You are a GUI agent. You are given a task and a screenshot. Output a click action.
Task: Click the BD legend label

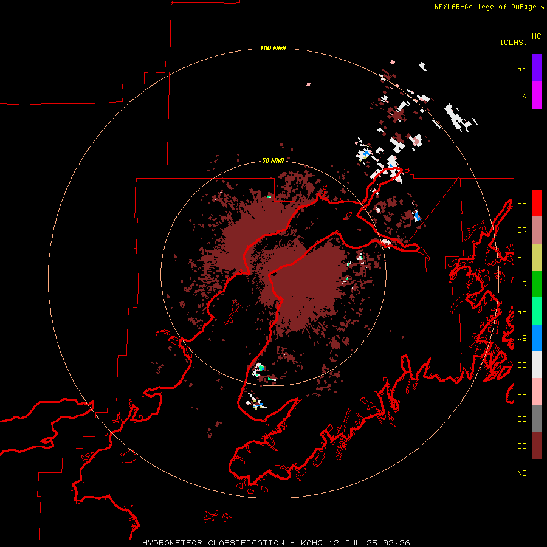pyautogui.click(x=521, y=258)
